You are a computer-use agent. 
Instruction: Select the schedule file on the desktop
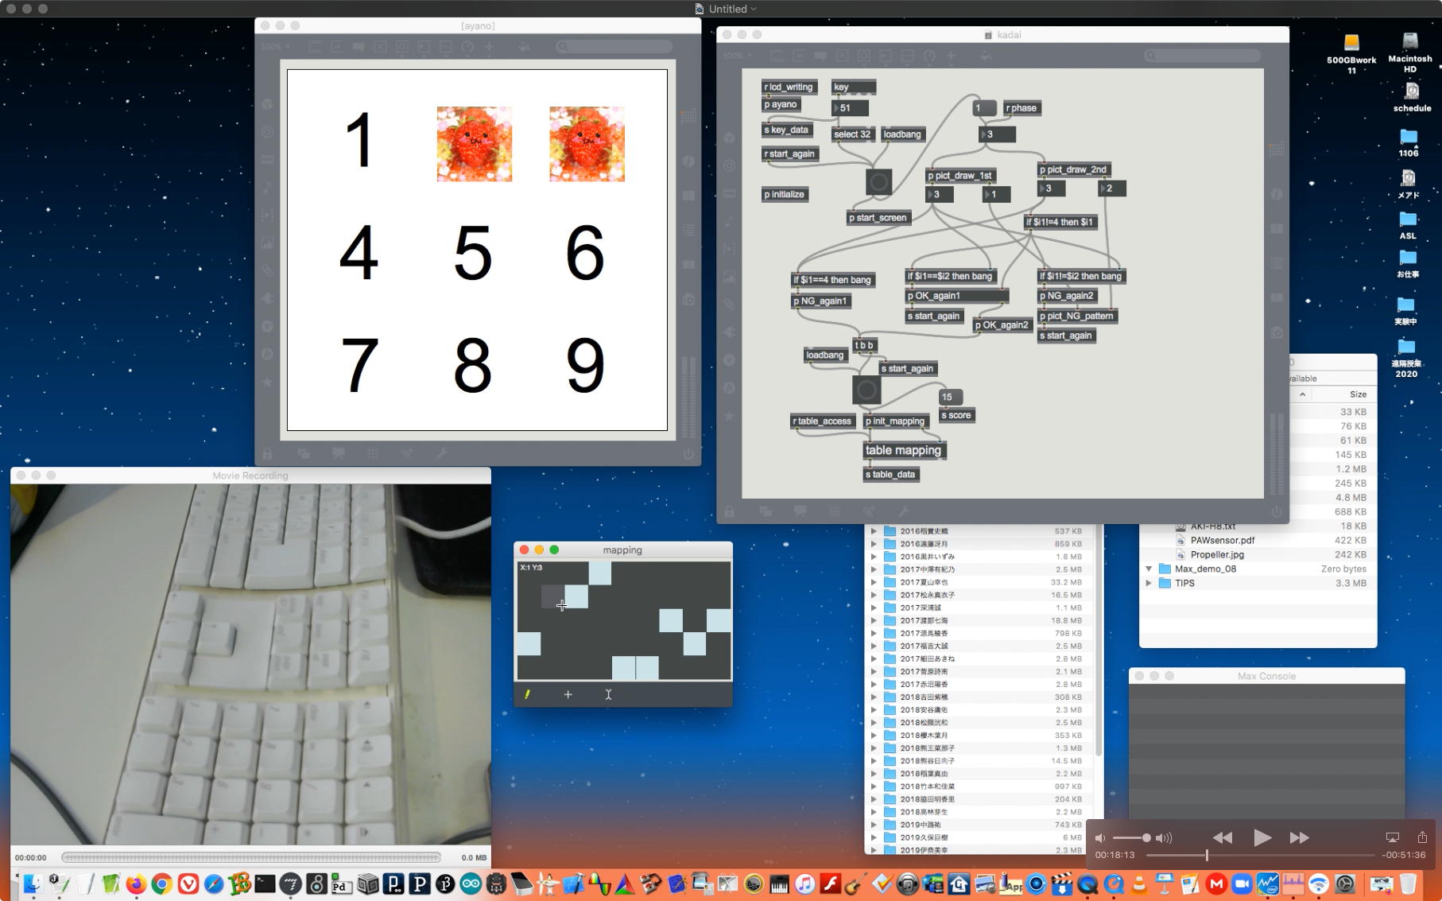click(x=1412, y=97)
